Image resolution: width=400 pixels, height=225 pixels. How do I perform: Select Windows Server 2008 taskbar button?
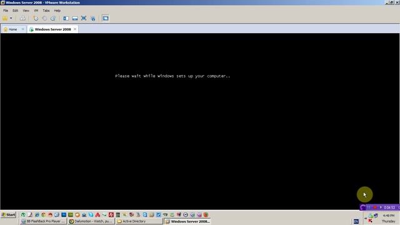187,221
